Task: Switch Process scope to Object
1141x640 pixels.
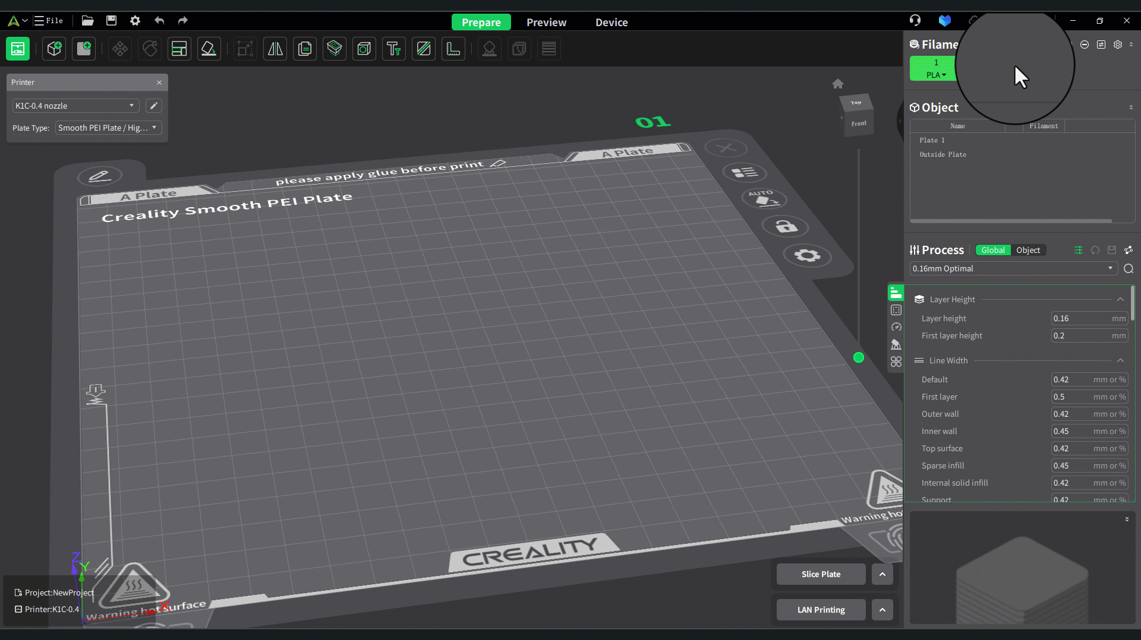Action: 1027,251
